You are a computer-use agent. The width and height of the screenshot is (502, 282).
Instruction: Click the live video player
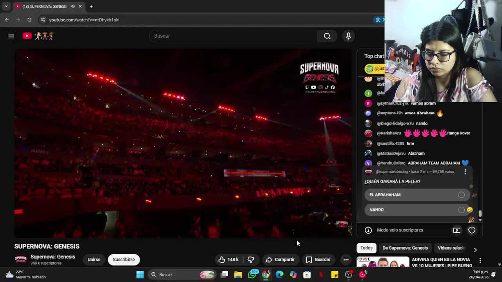(183, 143)
